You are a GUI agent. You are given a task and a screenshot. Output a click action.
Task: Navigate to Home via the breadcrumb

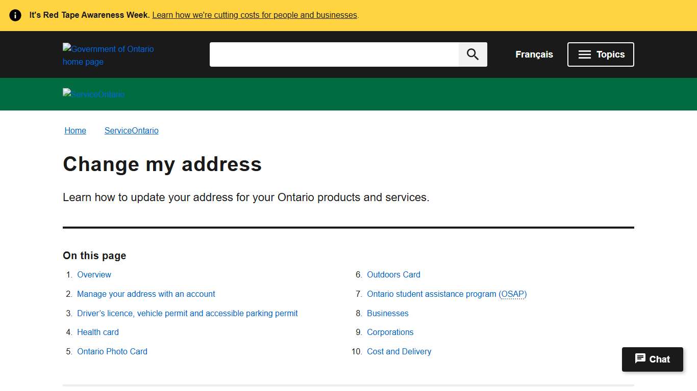coord(75,130)
